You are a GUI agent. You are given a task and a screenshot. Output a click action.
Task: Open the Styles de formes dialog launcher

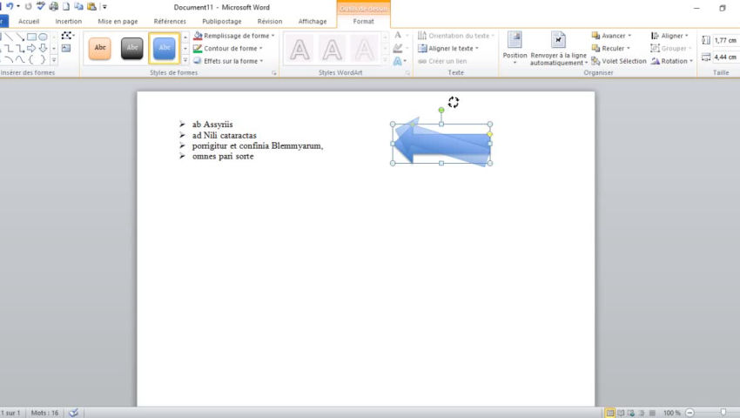tap(274, 74)
